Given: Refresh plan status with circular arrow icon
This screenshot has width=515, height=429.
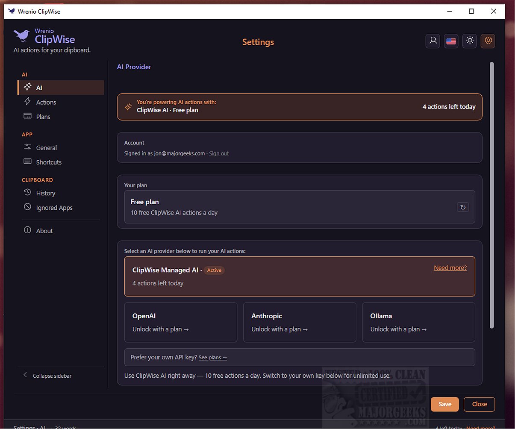Looking at the screenshot, I should [463, 207].
